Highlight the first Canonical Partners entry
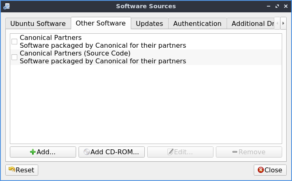The width and height of the screenshot is (292, 181). click(x=103, y=42)
